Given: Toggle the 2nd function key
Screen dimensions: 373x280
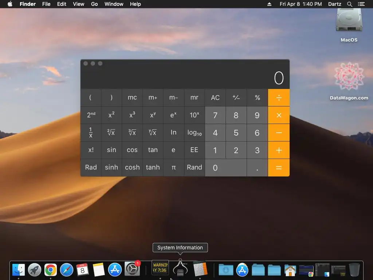Looking at the screenshot, I should [x=91, y=115].
